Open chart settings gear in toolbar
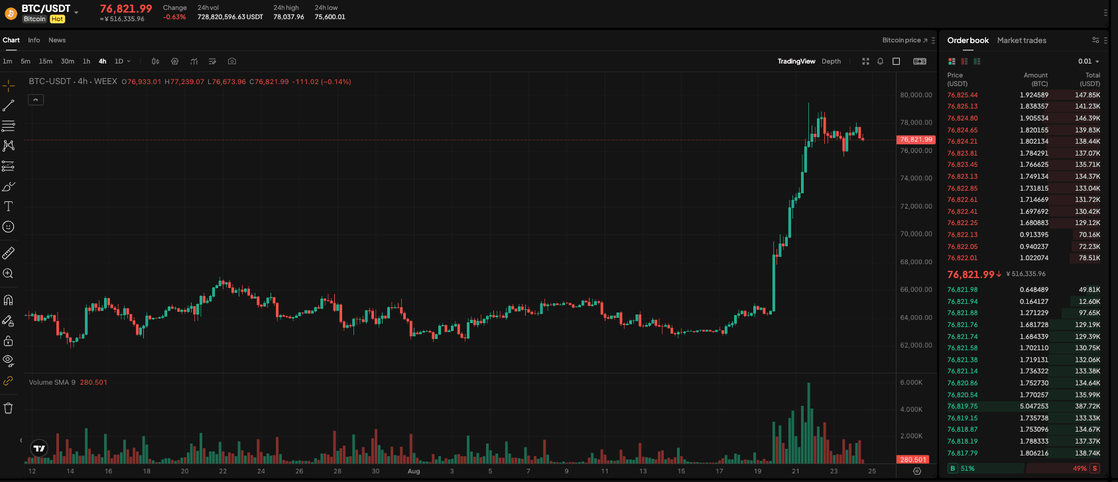The width and height of the screenshot is (1118, 482). coord(174,61)
